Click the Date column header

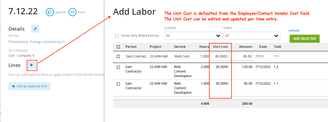coord(263,47)
